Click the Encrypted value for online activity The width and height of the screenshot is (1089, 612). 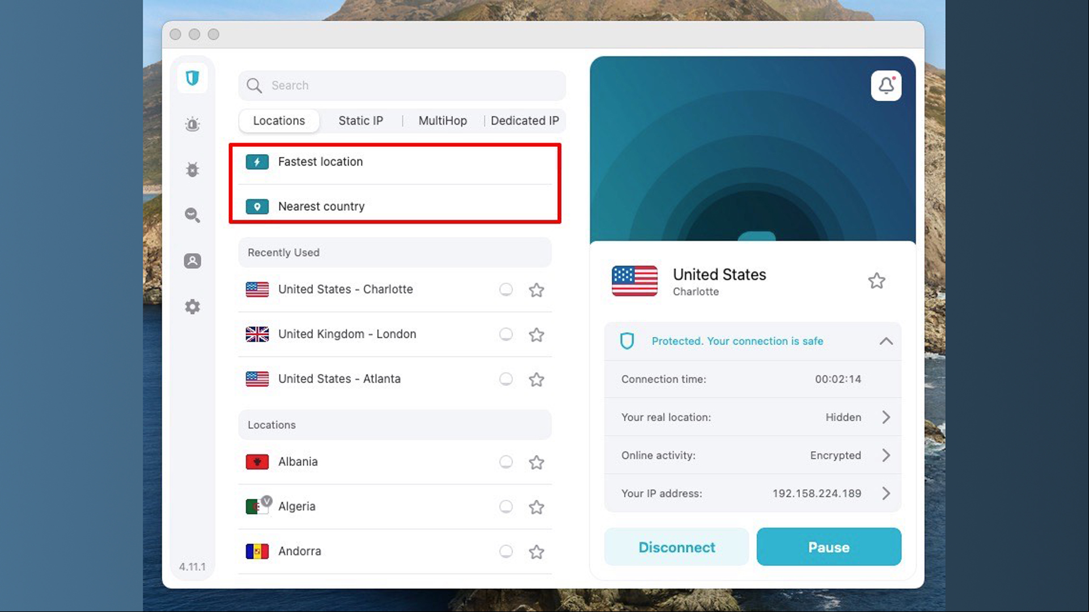pyautogui.click(x=835, y=456)
